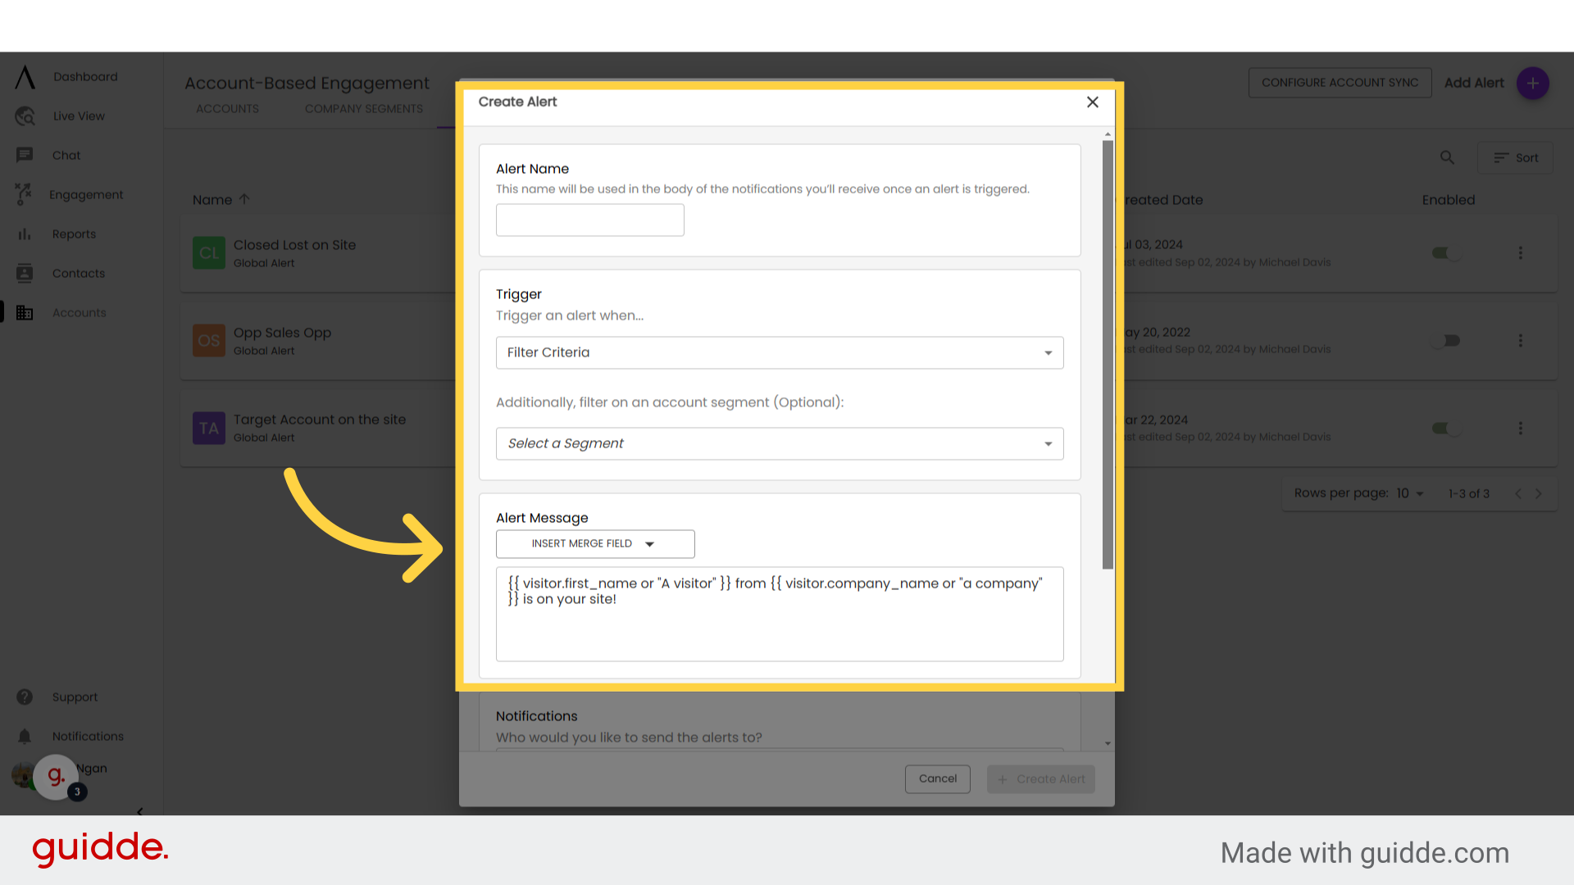Select Accounts building icon
The height and width of the screenshot is (885, 1574).
pyautogui.click(x=25, y=312)
